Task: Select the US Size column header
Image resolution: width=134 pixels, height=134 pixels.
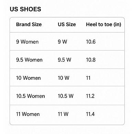Action: point(67,24)
